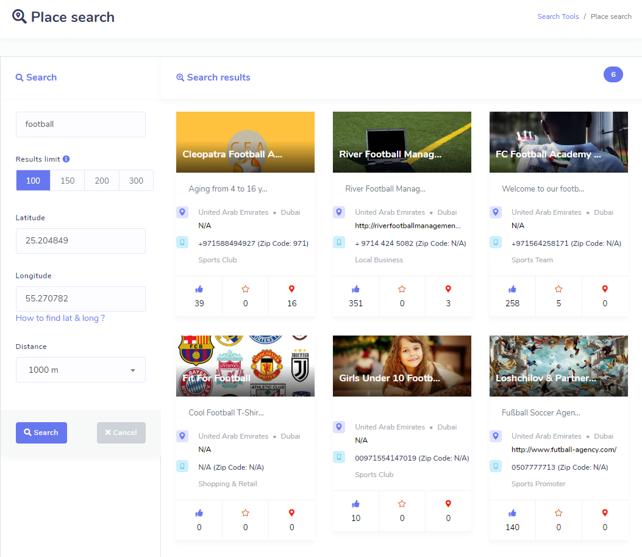Open the Distance dropdown showing 1000 m

(x=80, y=370)
